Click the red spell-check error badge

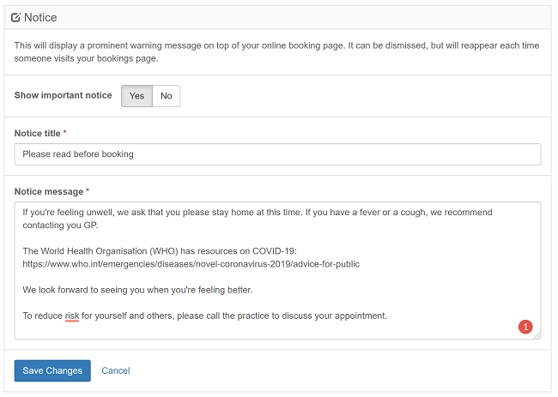[x=525, y=327]
